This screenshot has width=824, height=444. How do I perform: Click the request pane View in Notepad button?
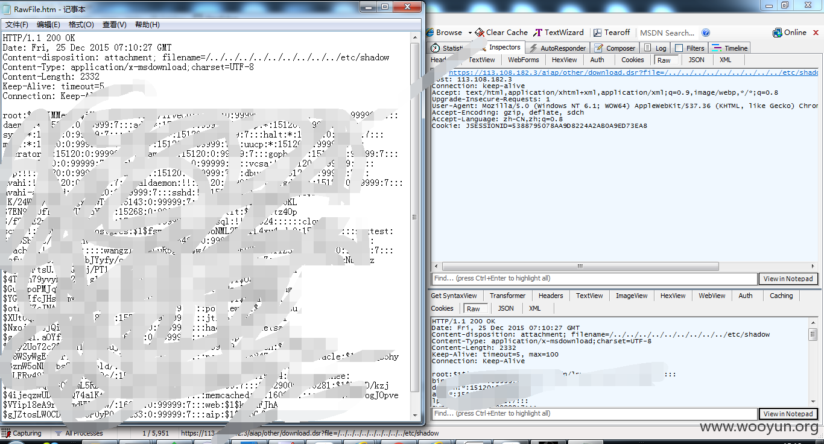click(788, 279)
